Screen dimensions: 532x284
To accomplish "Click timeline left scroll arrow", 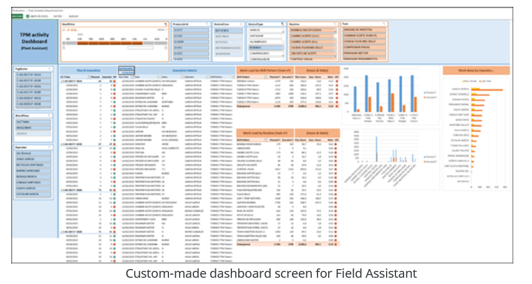I will pyautogui.click(x=64, y=48).
